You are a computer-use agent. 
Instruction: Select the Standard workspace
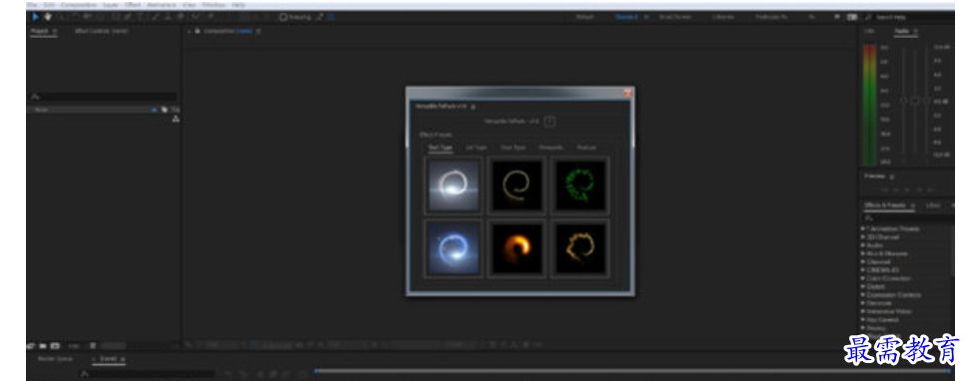[x=626, y=17]
